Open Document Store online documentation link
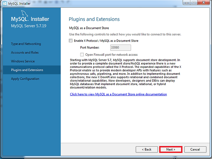The image size is (212, 159). (118, 94)
